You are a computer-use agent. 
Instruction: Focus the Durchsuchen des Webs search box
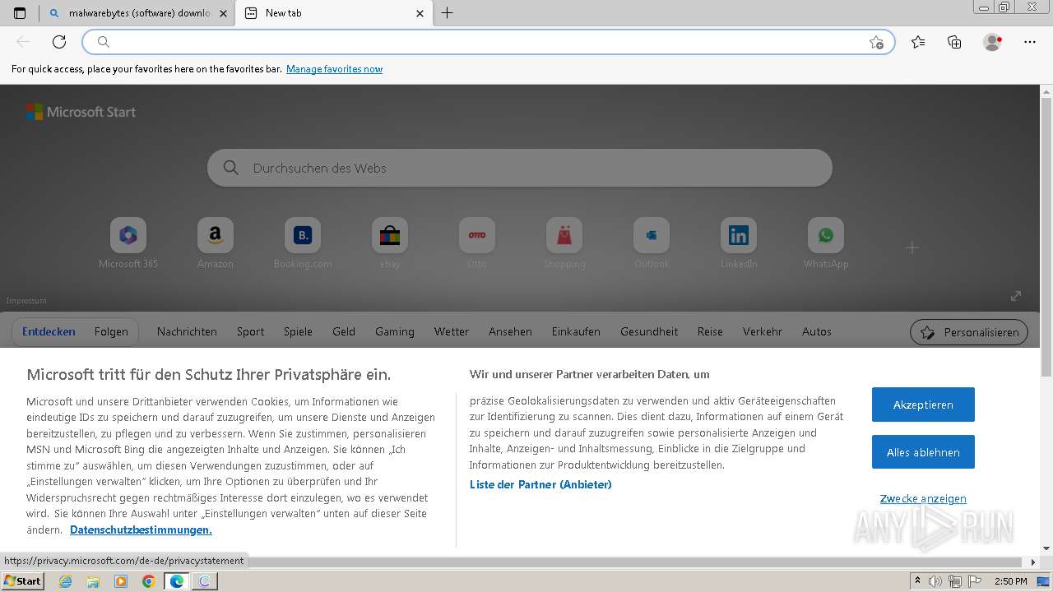tap(520, 168)
